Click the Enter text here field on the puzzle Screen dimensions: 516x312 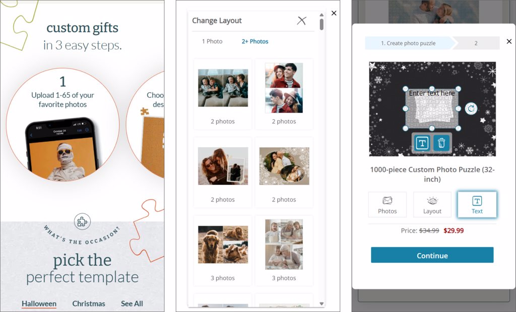tap(432, 93)
